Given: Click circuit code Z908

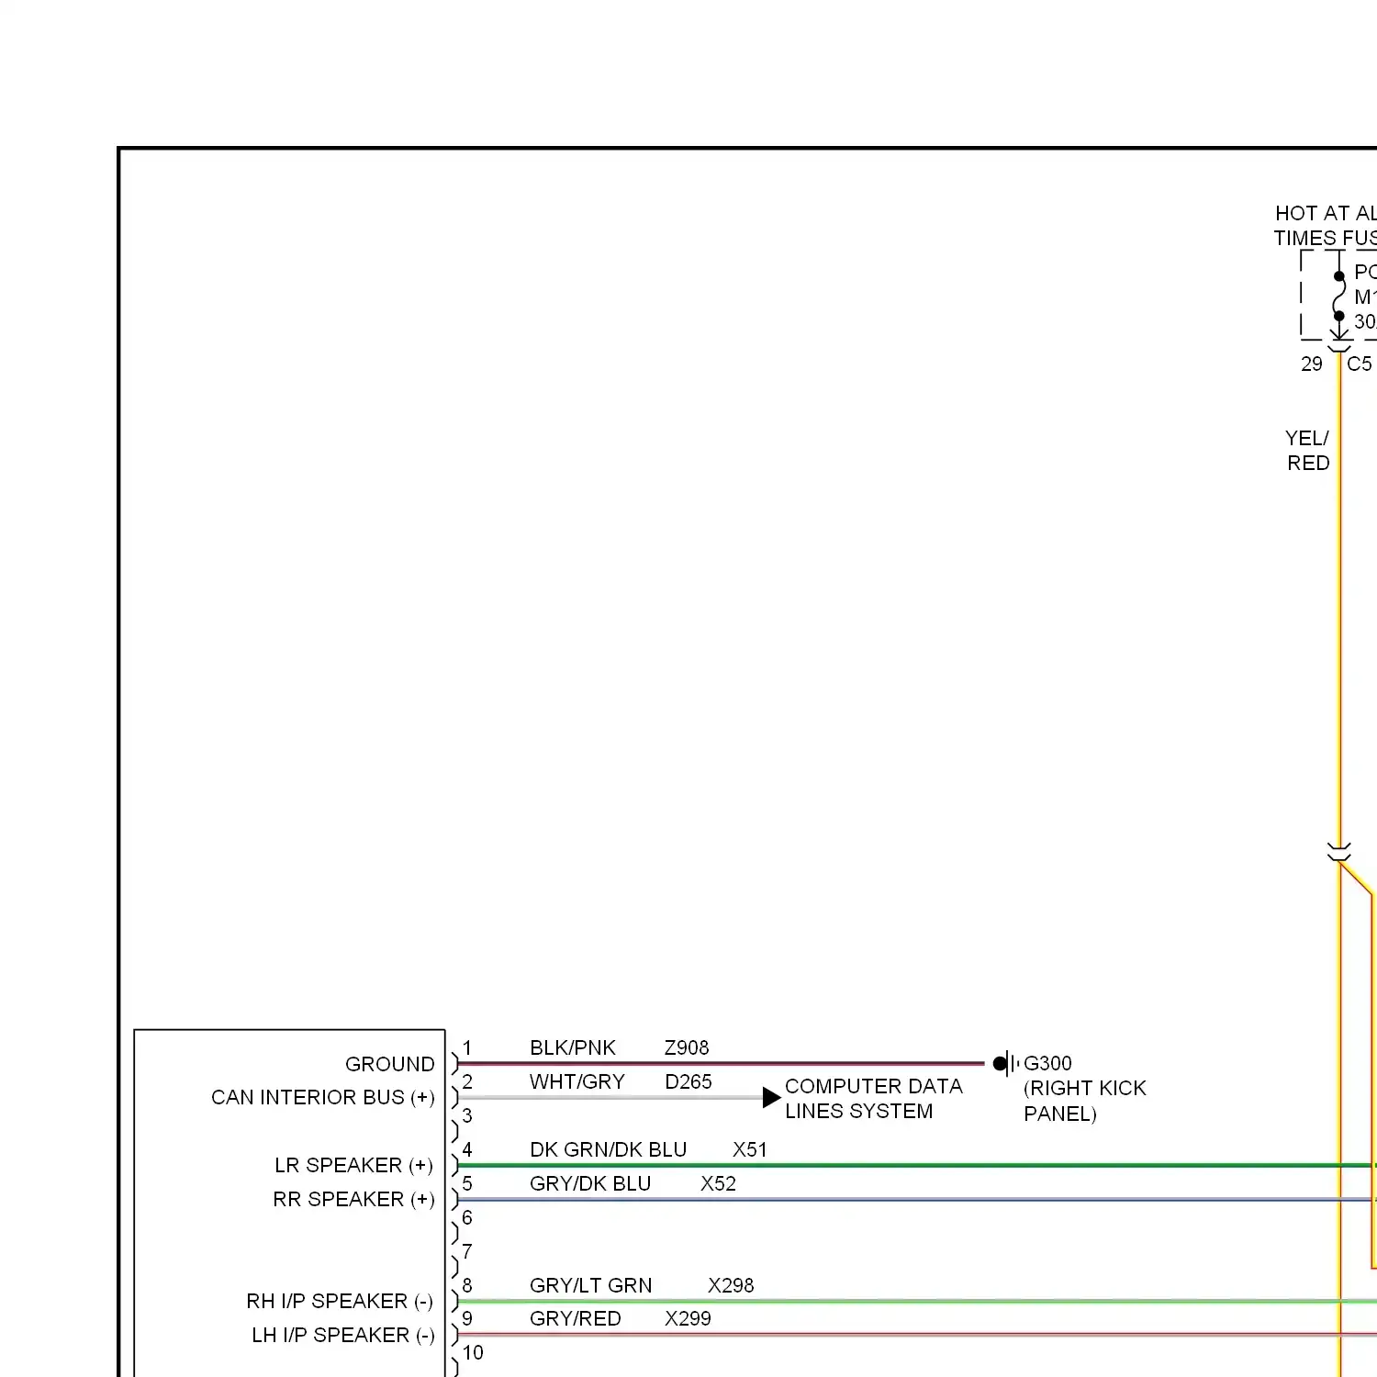Looking at the screenshot, I should click(x=687, y=1047).
